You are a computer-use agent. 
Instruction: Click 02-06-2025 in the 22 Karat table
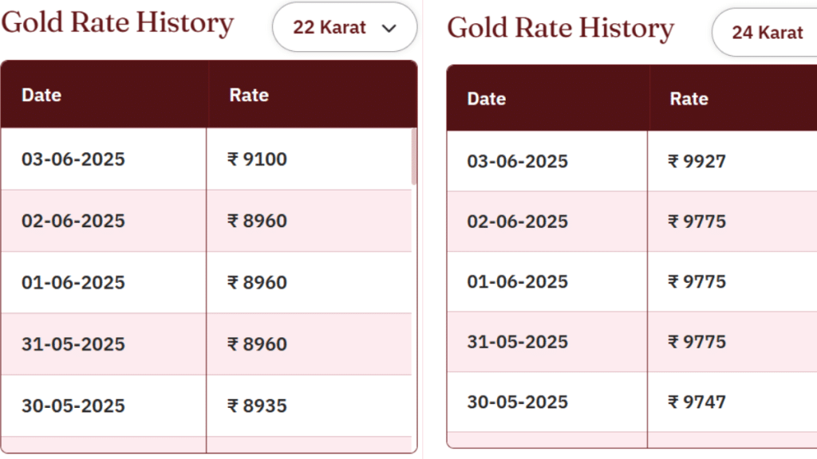73,221
